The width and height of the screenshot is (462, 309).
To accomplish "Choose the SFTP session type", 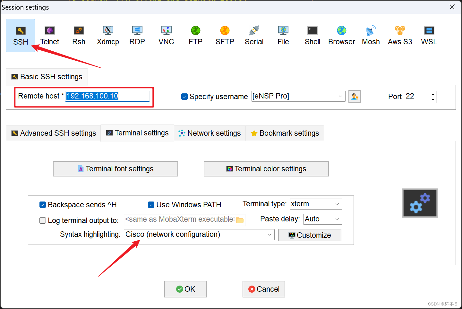I will click(x=225, y=35).
